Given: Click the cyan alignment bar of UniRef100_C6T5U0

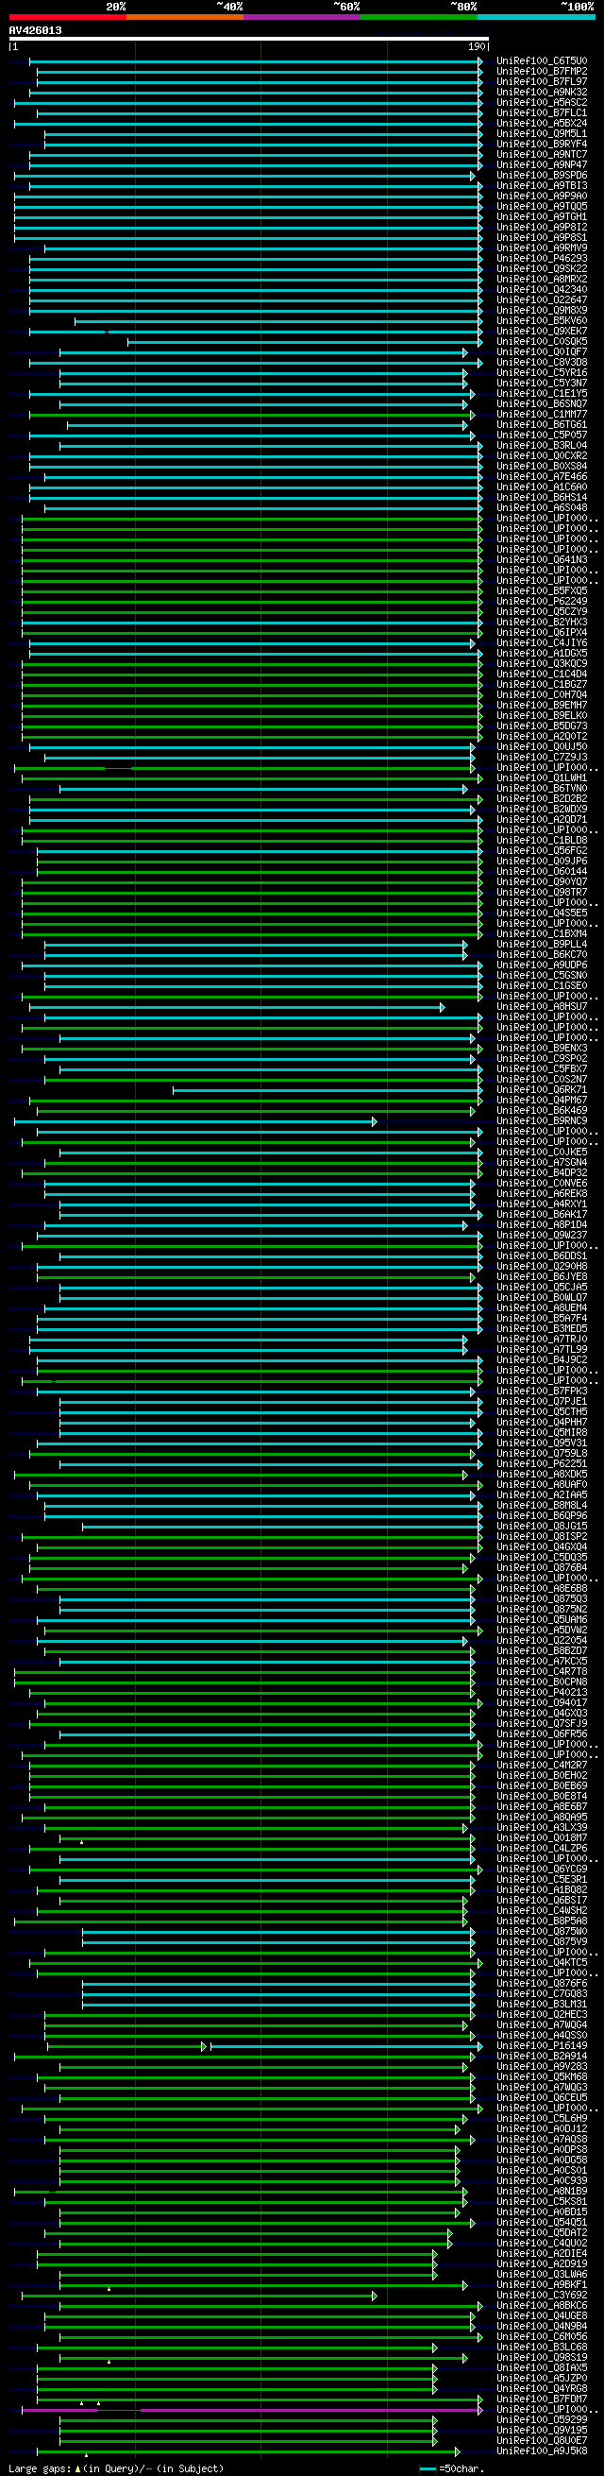Looking at the screenshot, I should pos(256,61).
